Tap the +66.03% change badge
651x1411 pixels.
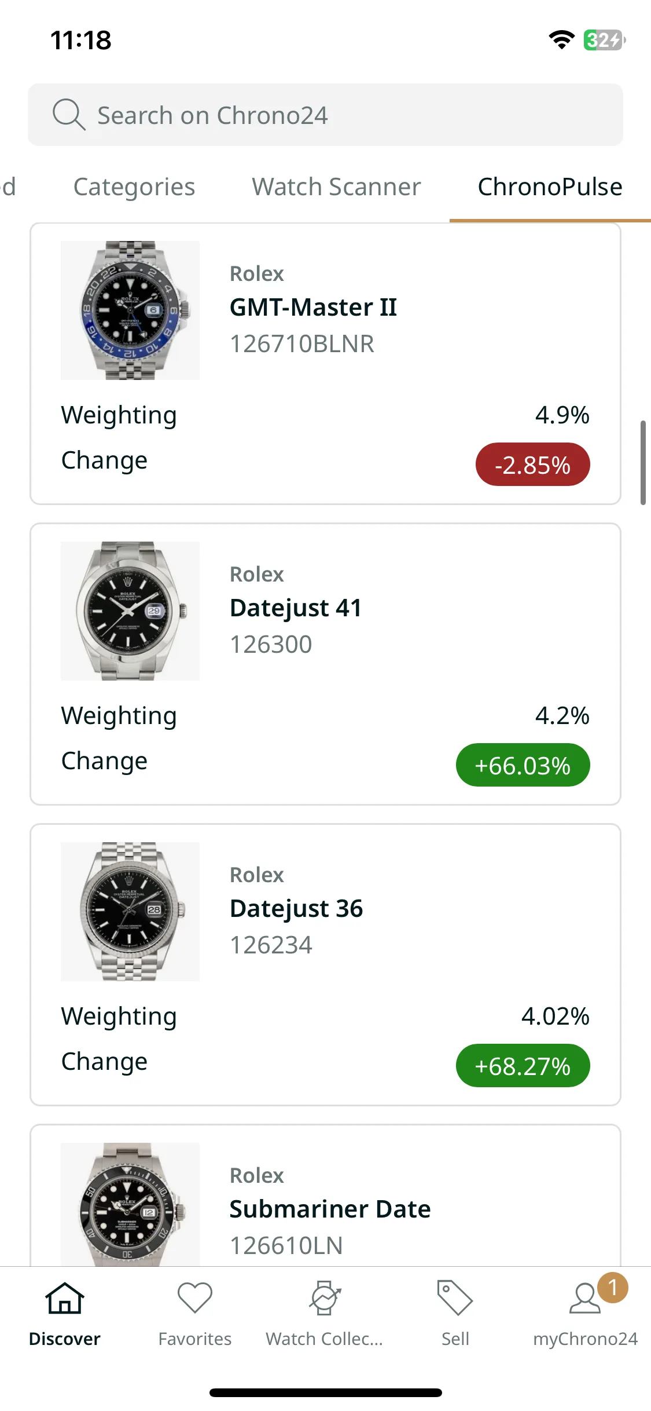tap(523, 765)
